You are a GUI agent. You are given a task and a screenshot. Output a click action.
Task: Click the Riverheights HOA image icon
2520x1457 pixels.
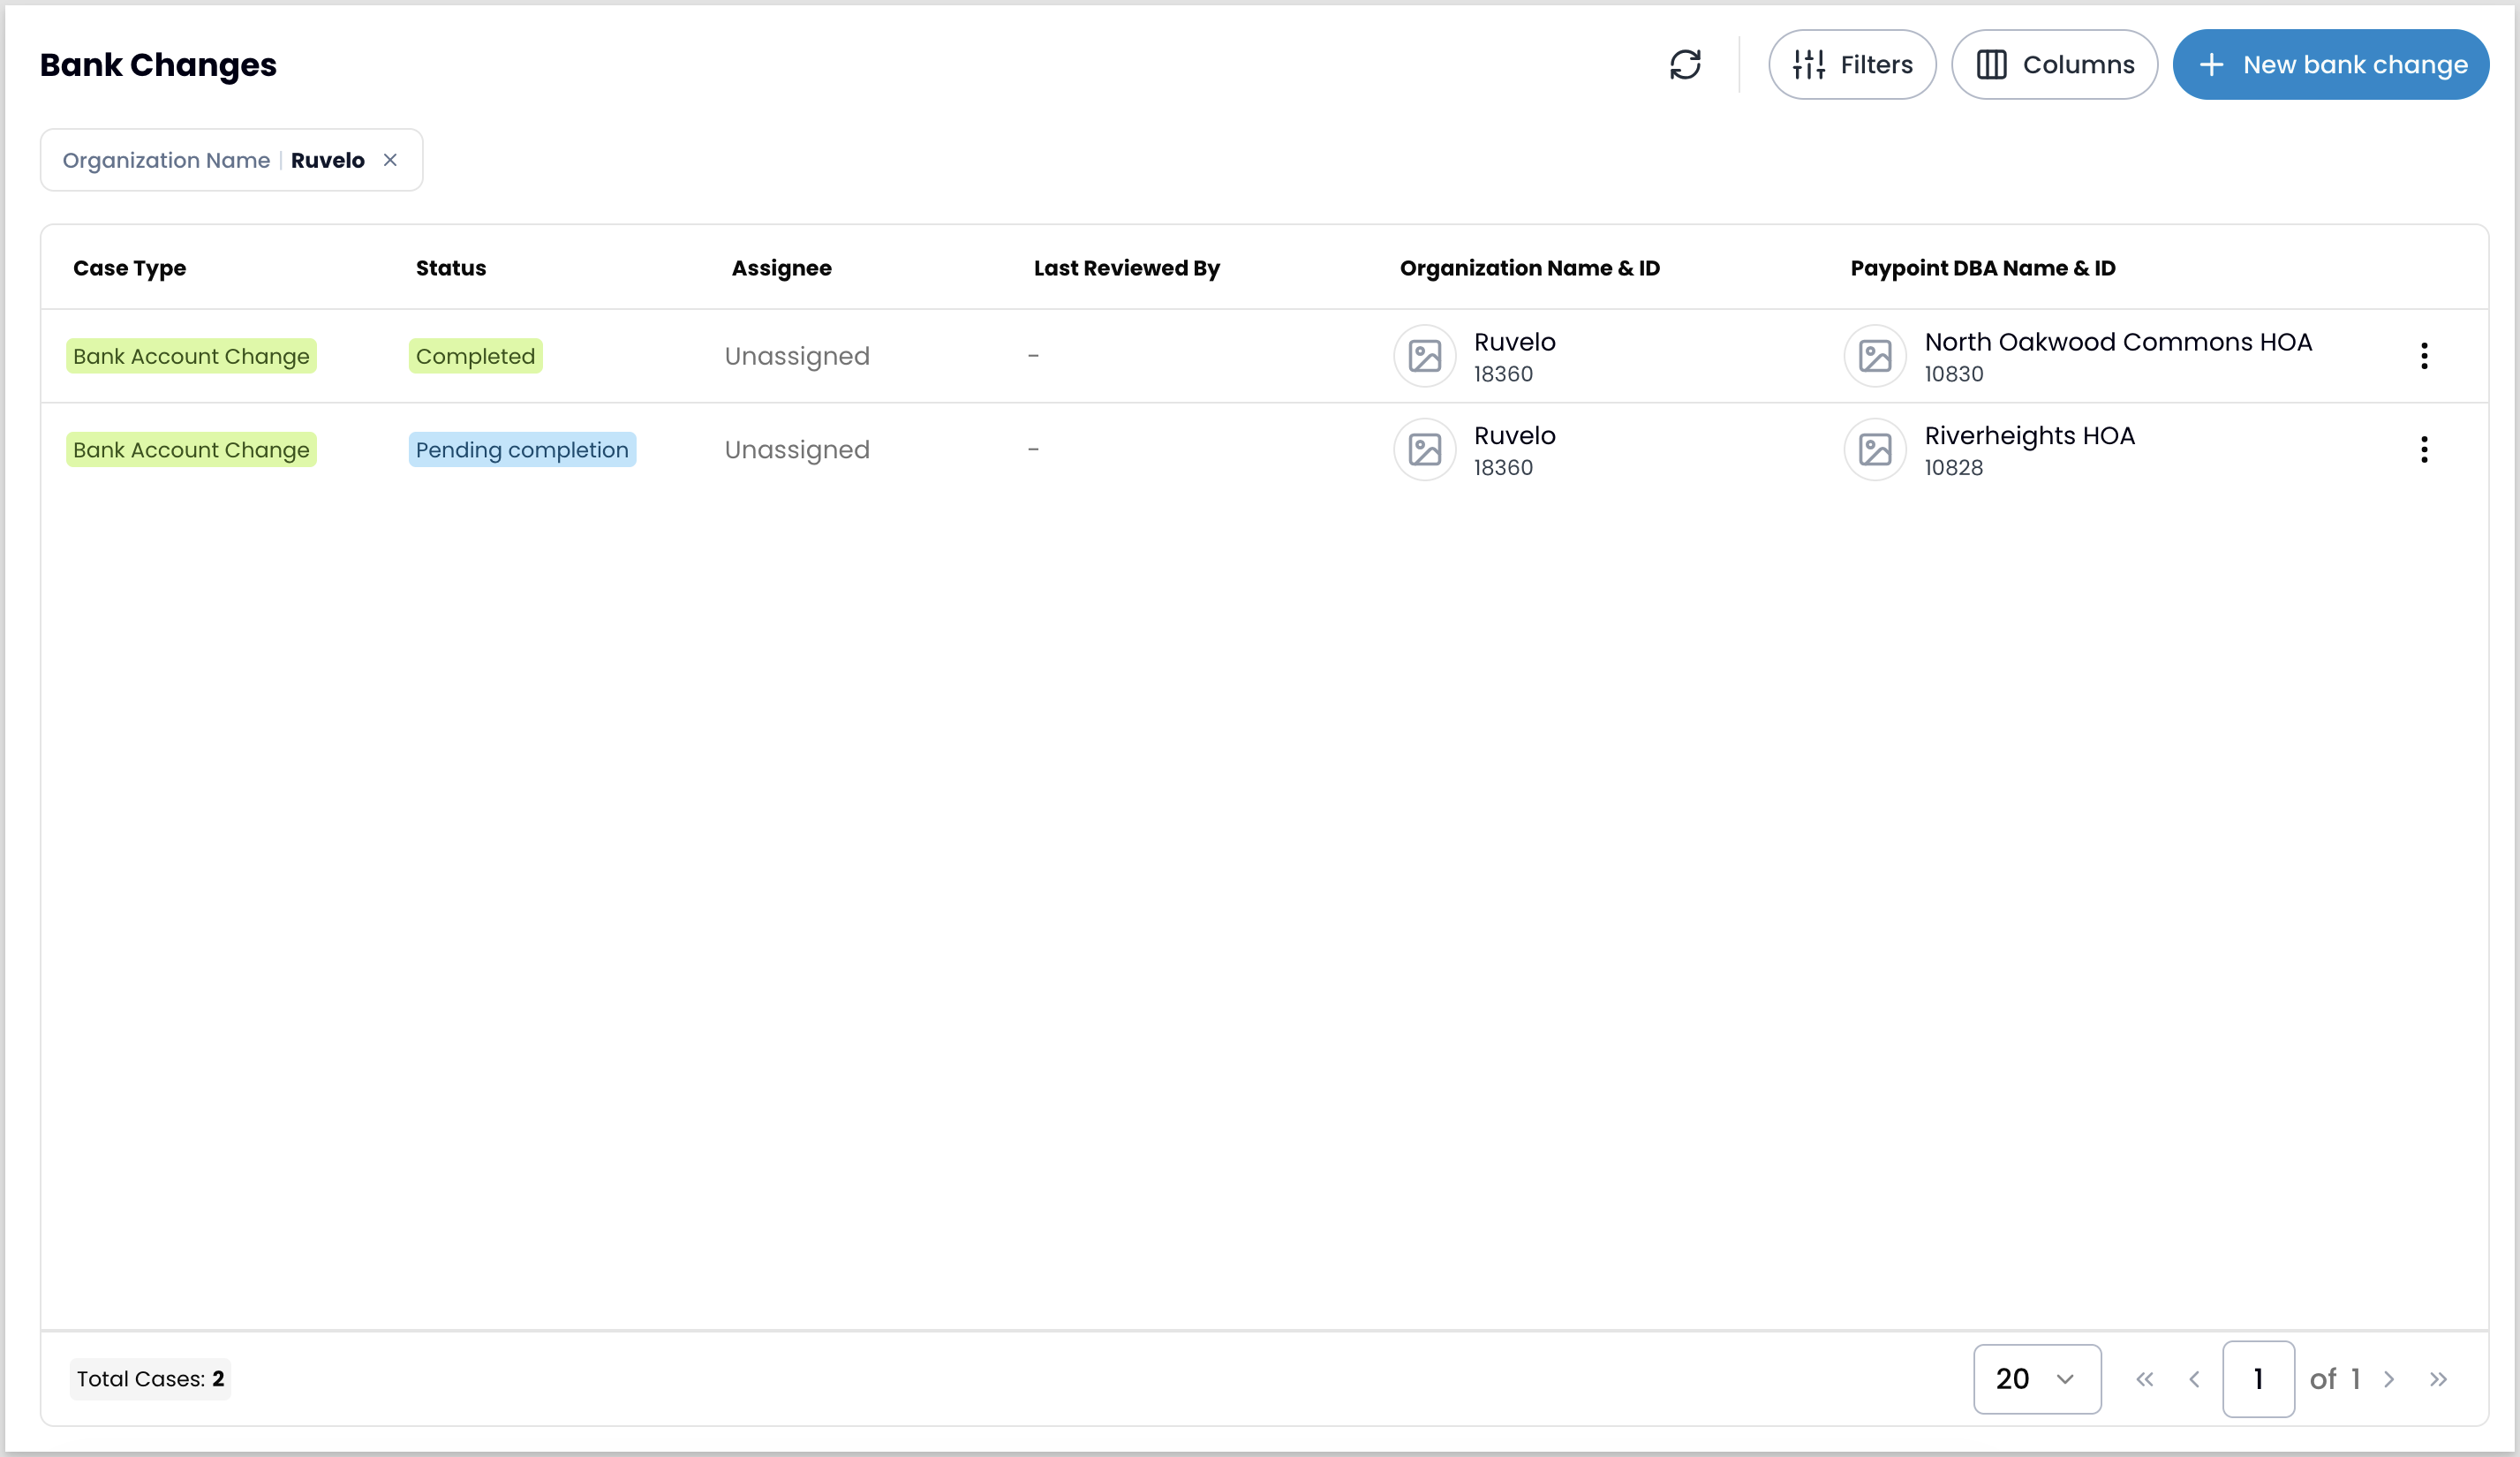(1875, 450)
